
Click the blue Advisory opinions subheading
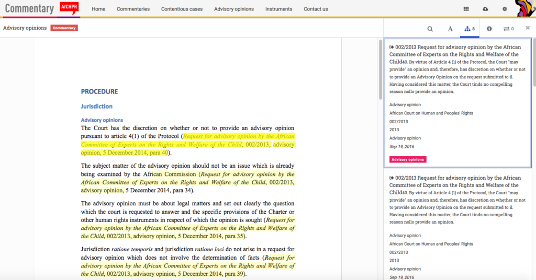102,120
